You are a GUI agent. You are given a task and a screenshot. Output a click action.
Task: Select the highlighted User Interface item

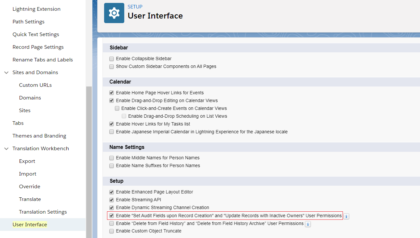(x=30, y=225)
